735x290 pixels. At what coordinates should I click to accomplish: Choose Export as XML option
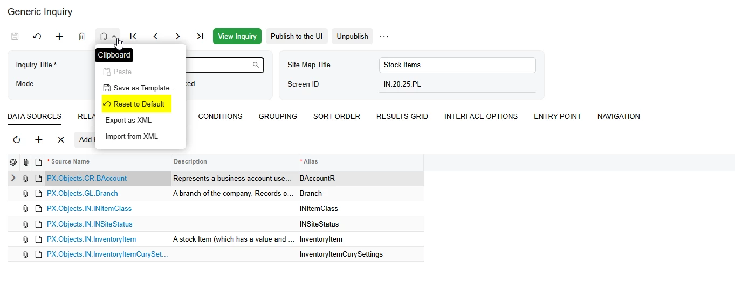click(128, 120)
